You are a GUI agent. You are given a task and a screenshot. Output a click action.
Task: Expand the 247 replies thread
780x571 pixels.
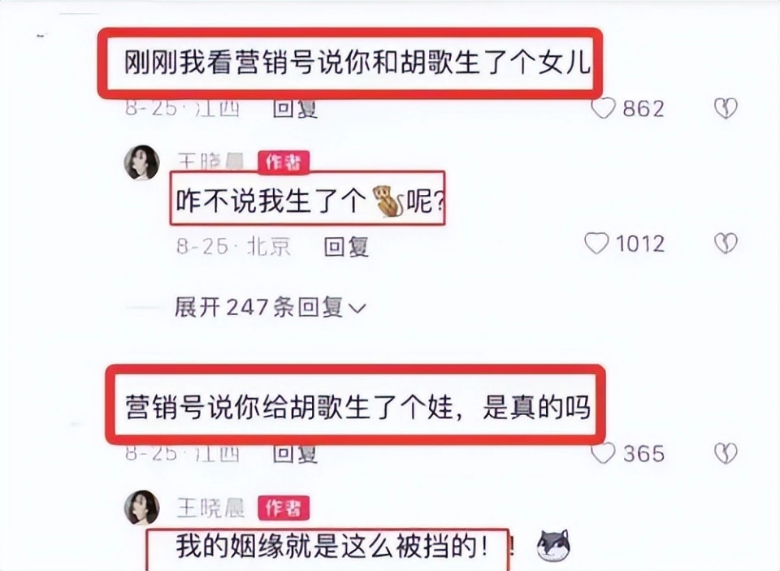[270, 307]
